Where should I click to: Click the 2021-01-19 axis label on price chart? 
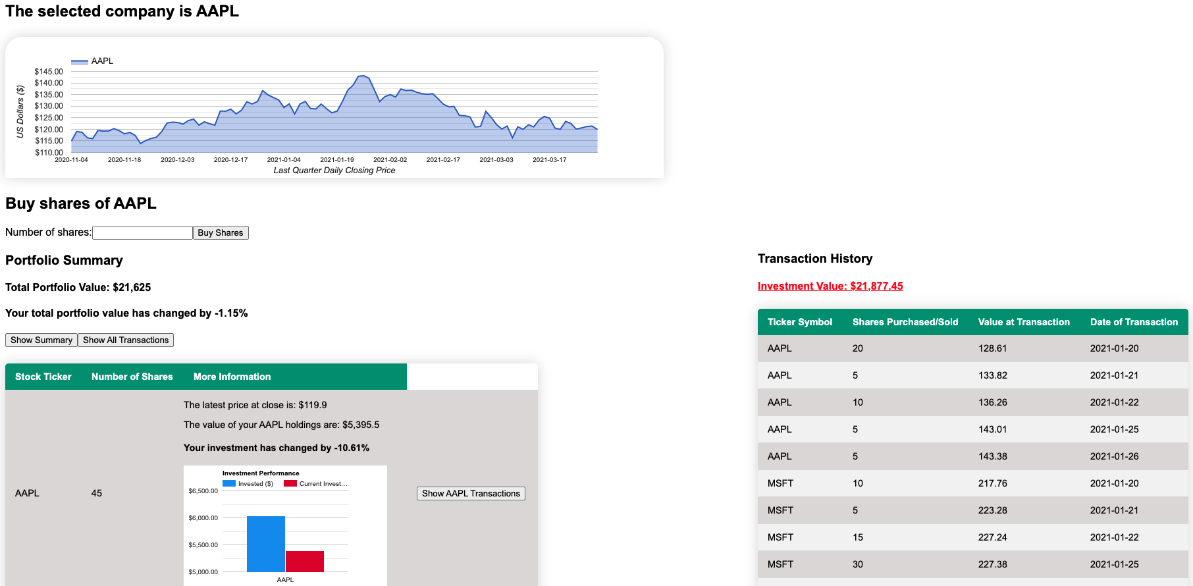tap(337, 160)
